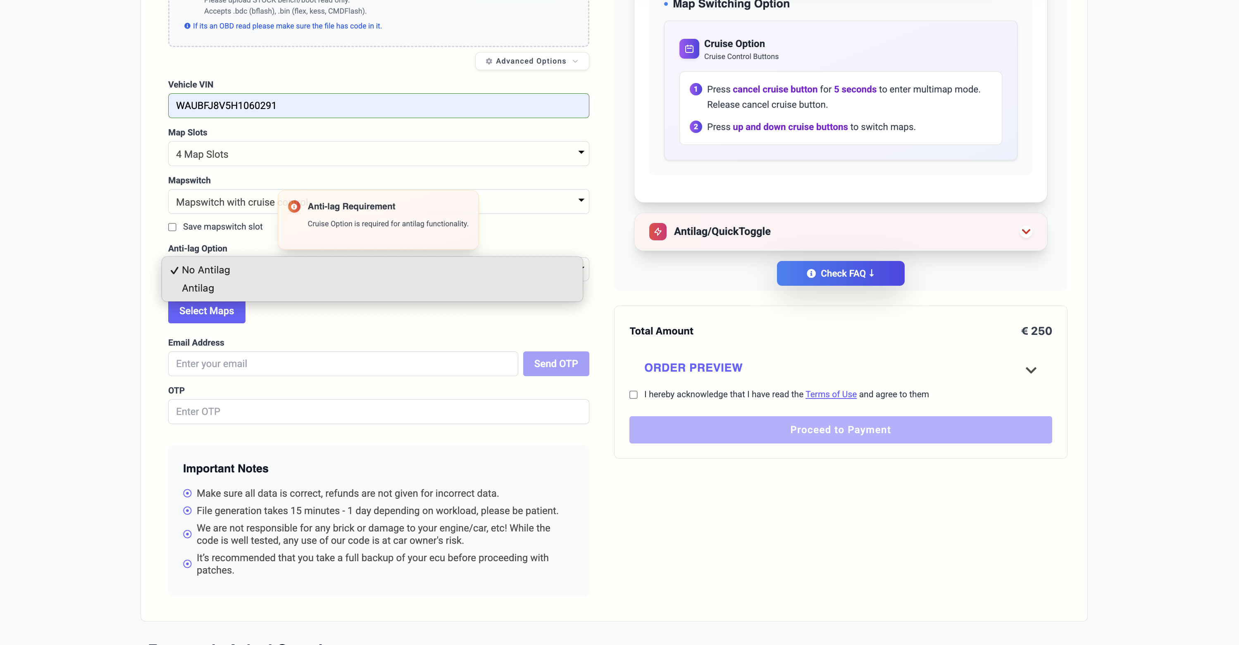Enable Save mapswitch slot checkbox
Image resolution: width=1239 pixels, height=645 pixels.
[172, 227]
